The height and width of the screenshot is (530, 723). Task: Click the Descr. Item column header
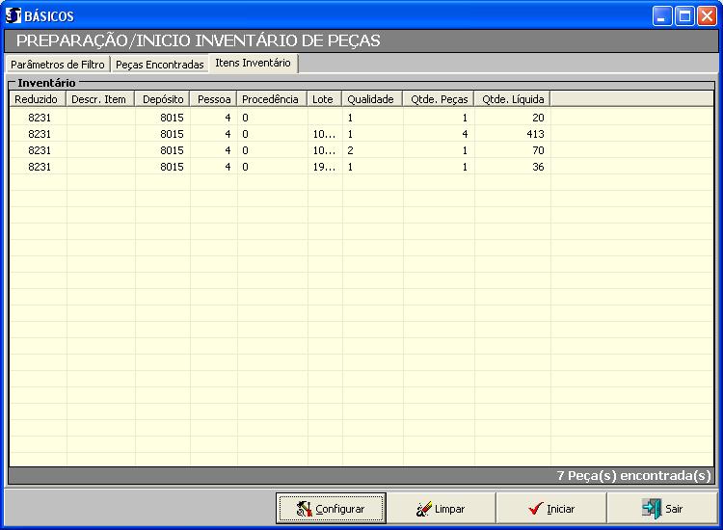99,99
